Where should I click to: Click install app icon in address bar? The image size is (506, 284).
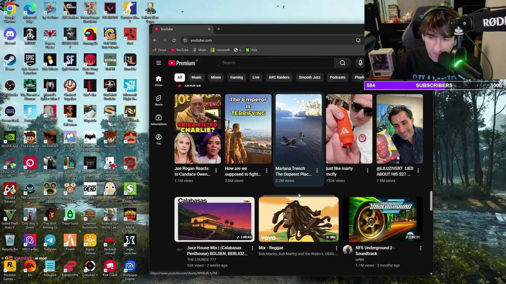click(358, 40)
